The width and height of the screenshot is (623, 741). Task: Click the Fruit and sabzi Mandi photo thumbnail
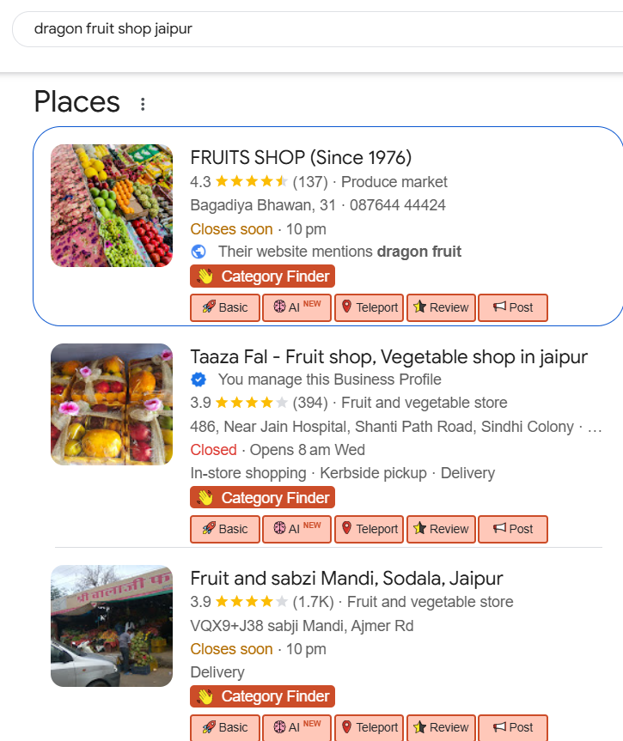point(112,626)
